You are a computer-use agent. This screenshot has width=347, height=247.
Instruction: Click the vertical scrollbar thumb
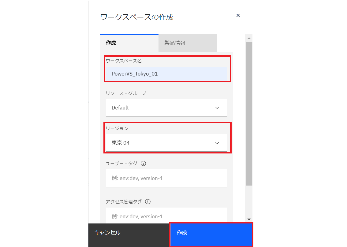249,114
